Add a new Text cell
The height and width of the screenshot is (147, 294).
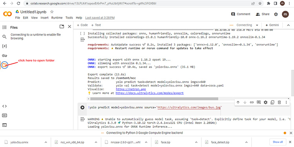(x=96, y=25)
